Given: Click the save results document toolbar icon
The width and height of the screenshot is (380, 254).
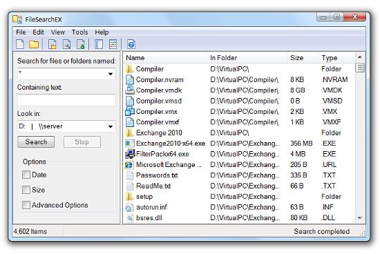Looking at the screenshot, I should pos(52,45).
